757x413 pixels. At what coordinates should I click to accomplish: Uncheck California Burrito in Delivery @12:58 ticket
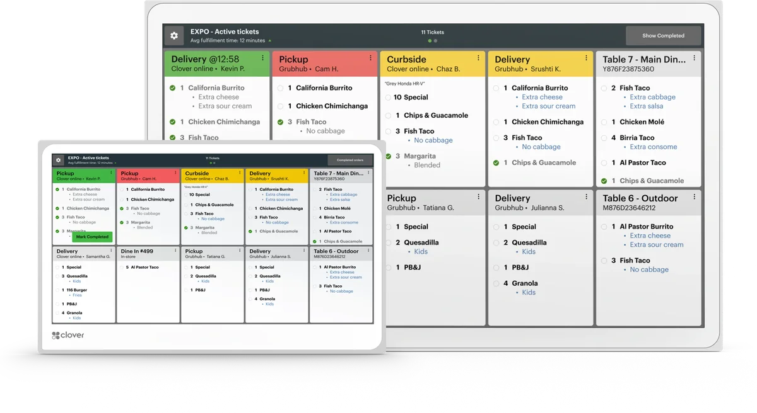click(x=173, y=88)
